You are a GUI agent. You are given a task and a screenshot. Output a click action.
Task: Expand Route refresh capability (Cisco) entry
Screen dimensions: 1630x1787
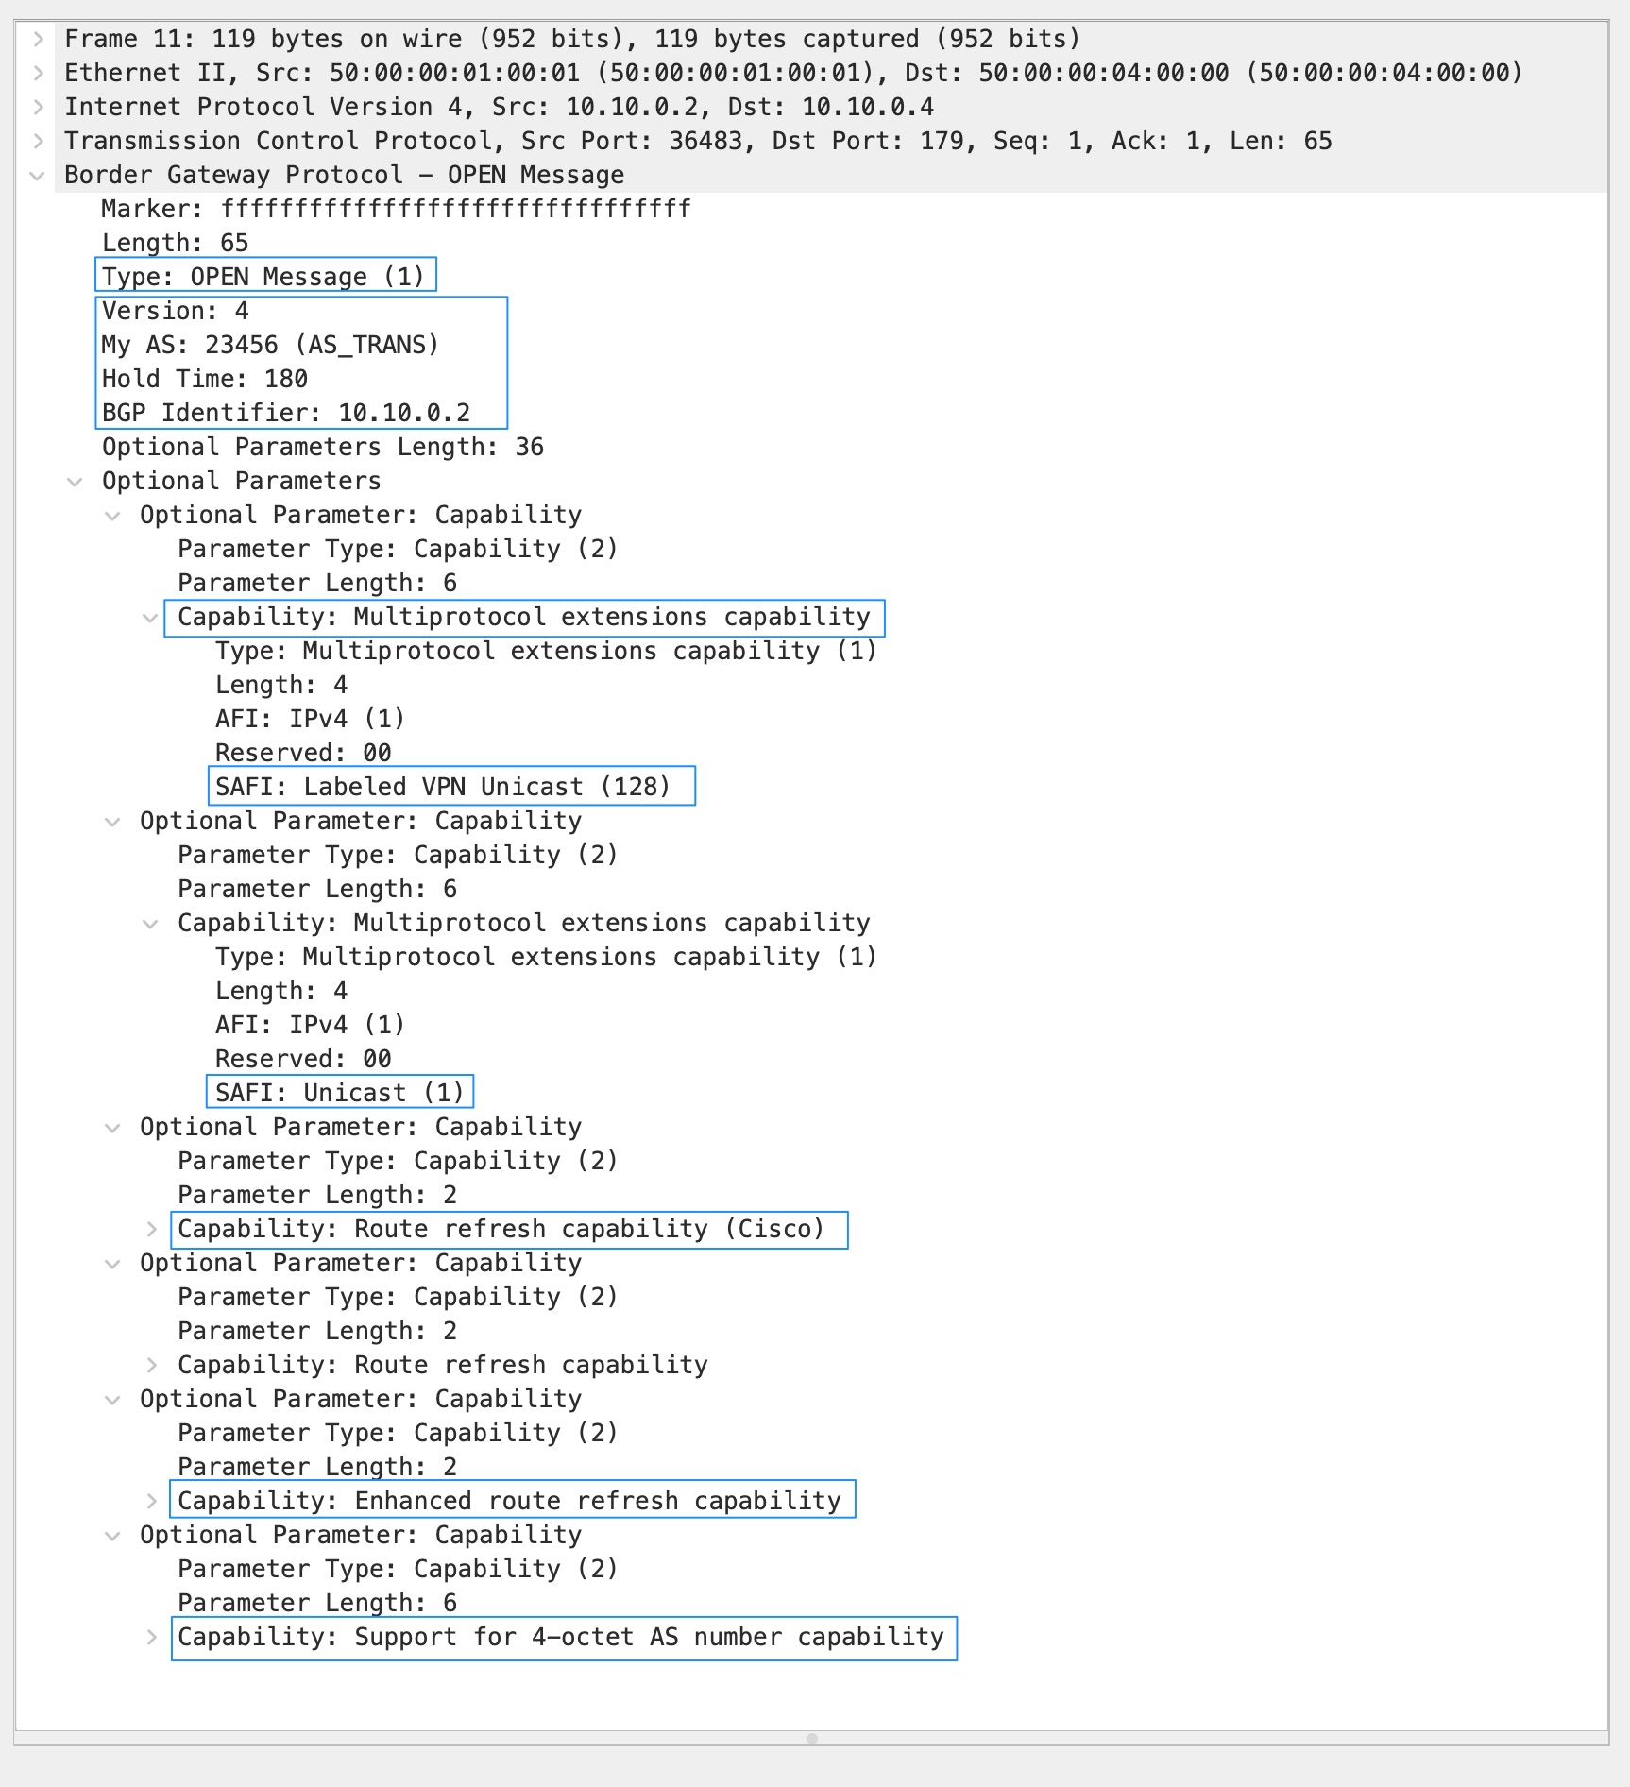point(151,1230)
